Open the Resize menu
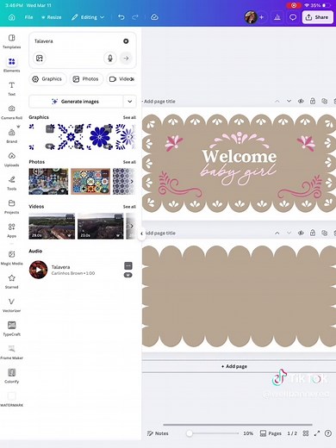The width and height of the screenshot is (336, 448). pos(51,17)
